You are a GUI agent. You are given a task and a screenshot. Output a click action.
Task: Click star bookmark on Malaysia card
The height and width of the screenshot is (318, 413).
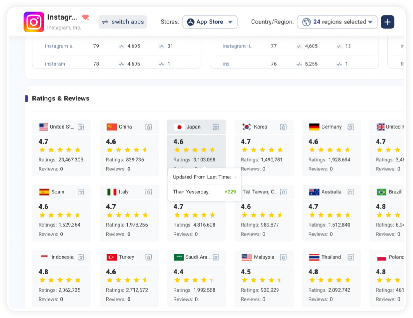pyautogui.click(x=283, y=257)
